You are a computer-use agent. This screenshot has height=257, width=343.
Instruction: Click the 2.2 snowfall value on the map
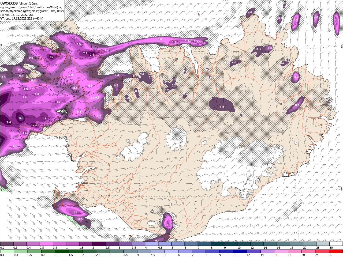35,125
